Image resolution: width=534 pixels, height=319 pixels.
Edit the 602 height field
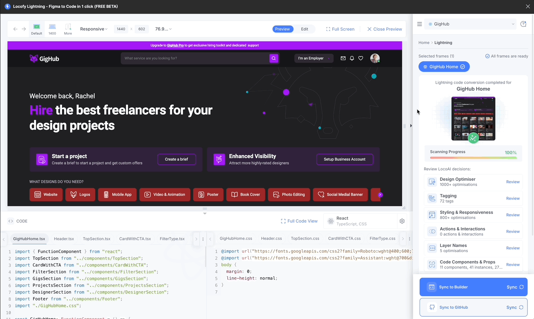142,29
